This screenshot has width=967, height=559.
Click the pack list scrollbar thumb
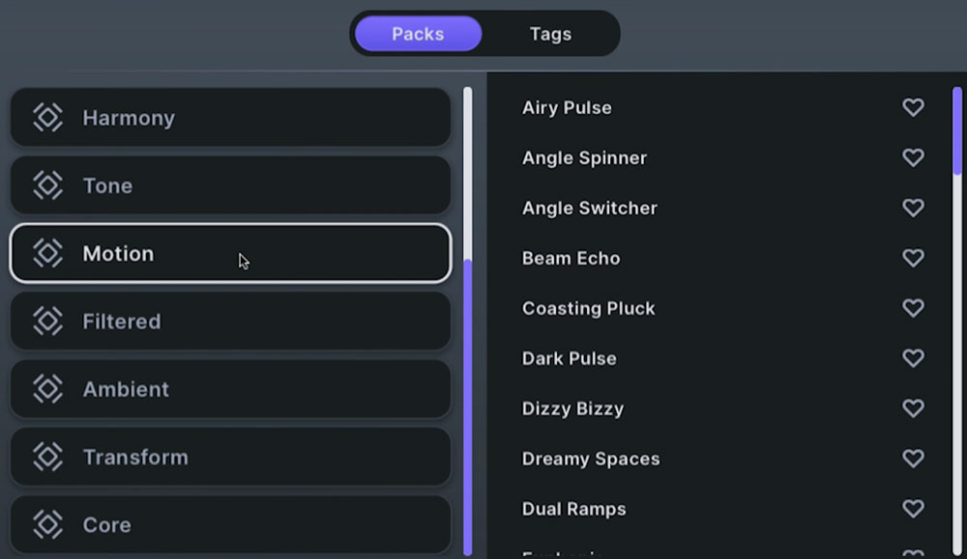tap(468, 405)
